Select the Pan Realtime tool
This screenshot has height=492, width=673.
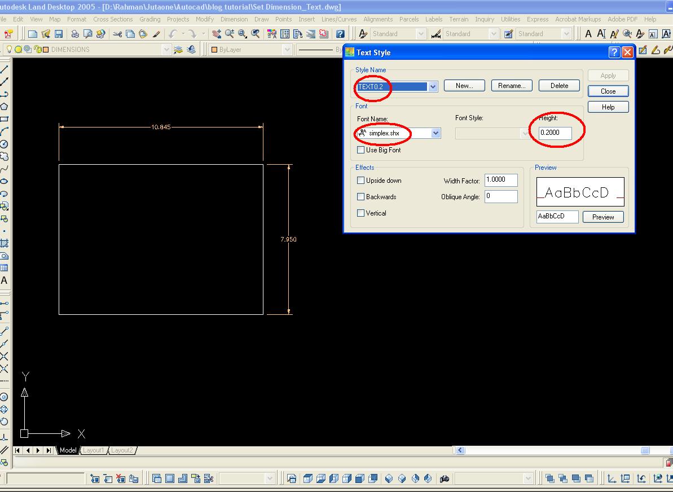[216, 34]
